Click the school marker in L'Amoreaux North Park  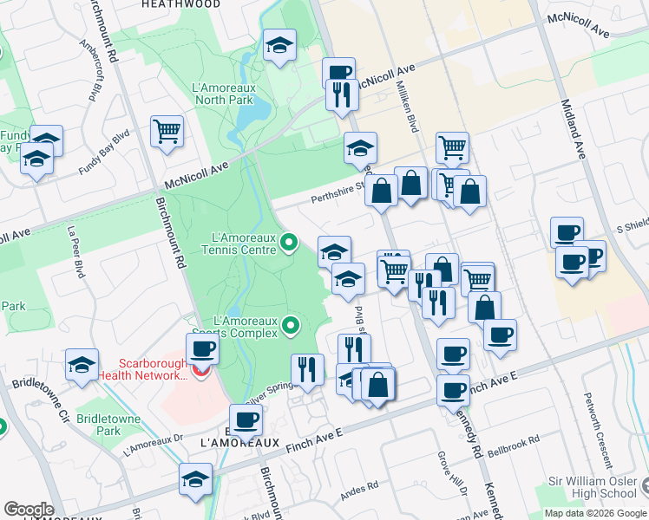[279, 45]
